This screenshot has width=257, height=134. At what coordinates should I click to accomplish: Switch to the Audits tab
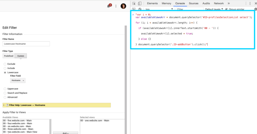[206, 3]
